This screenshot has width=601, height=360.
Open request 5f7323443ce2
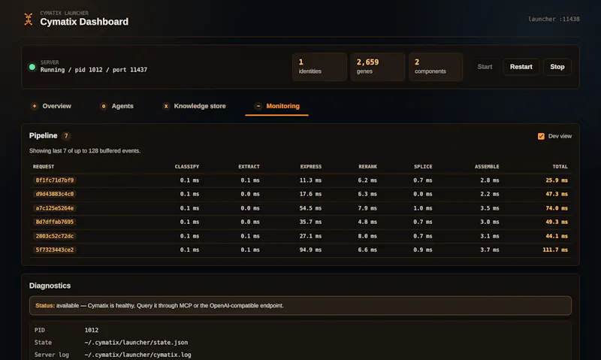click(x=54, y=250)
